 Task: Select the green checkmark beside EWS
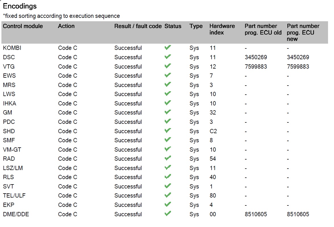(x=168, y=75)
